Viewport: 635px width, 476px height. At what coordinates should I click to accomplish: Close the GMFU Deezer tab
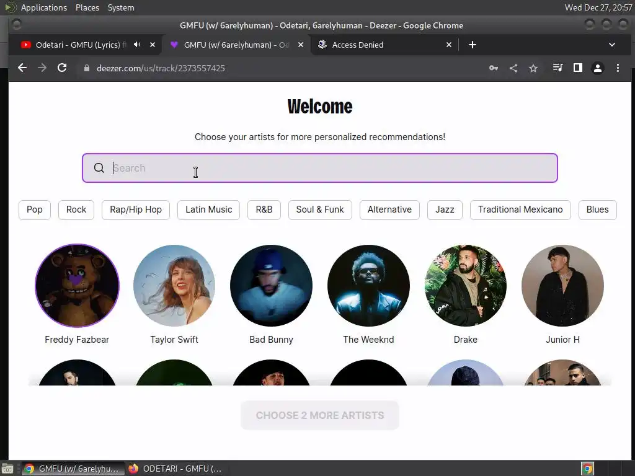pos(301,45)
